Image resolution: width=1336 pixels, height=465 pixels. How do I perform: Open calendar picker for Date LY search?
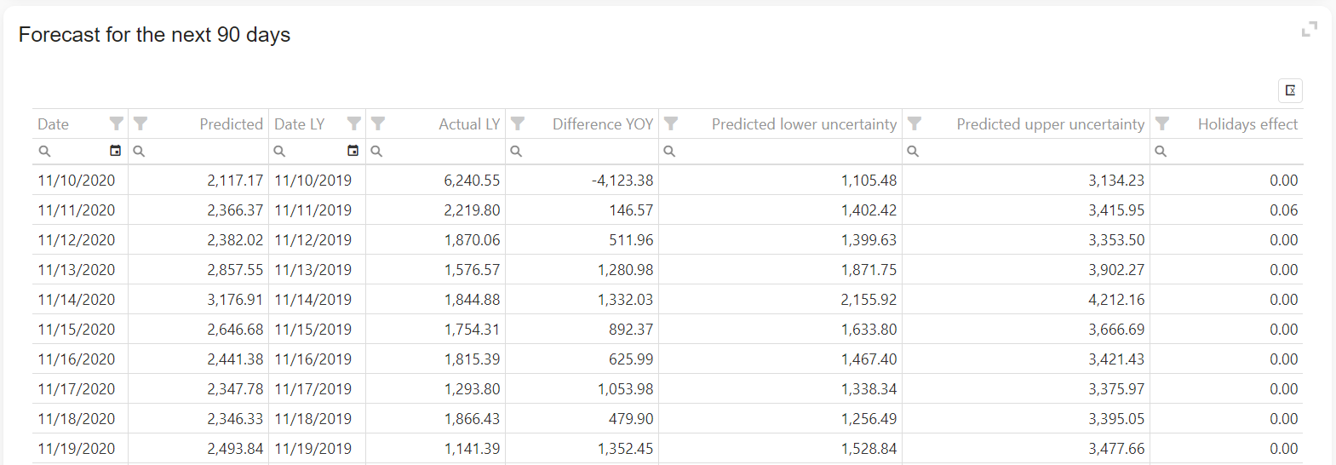[353, 151]
